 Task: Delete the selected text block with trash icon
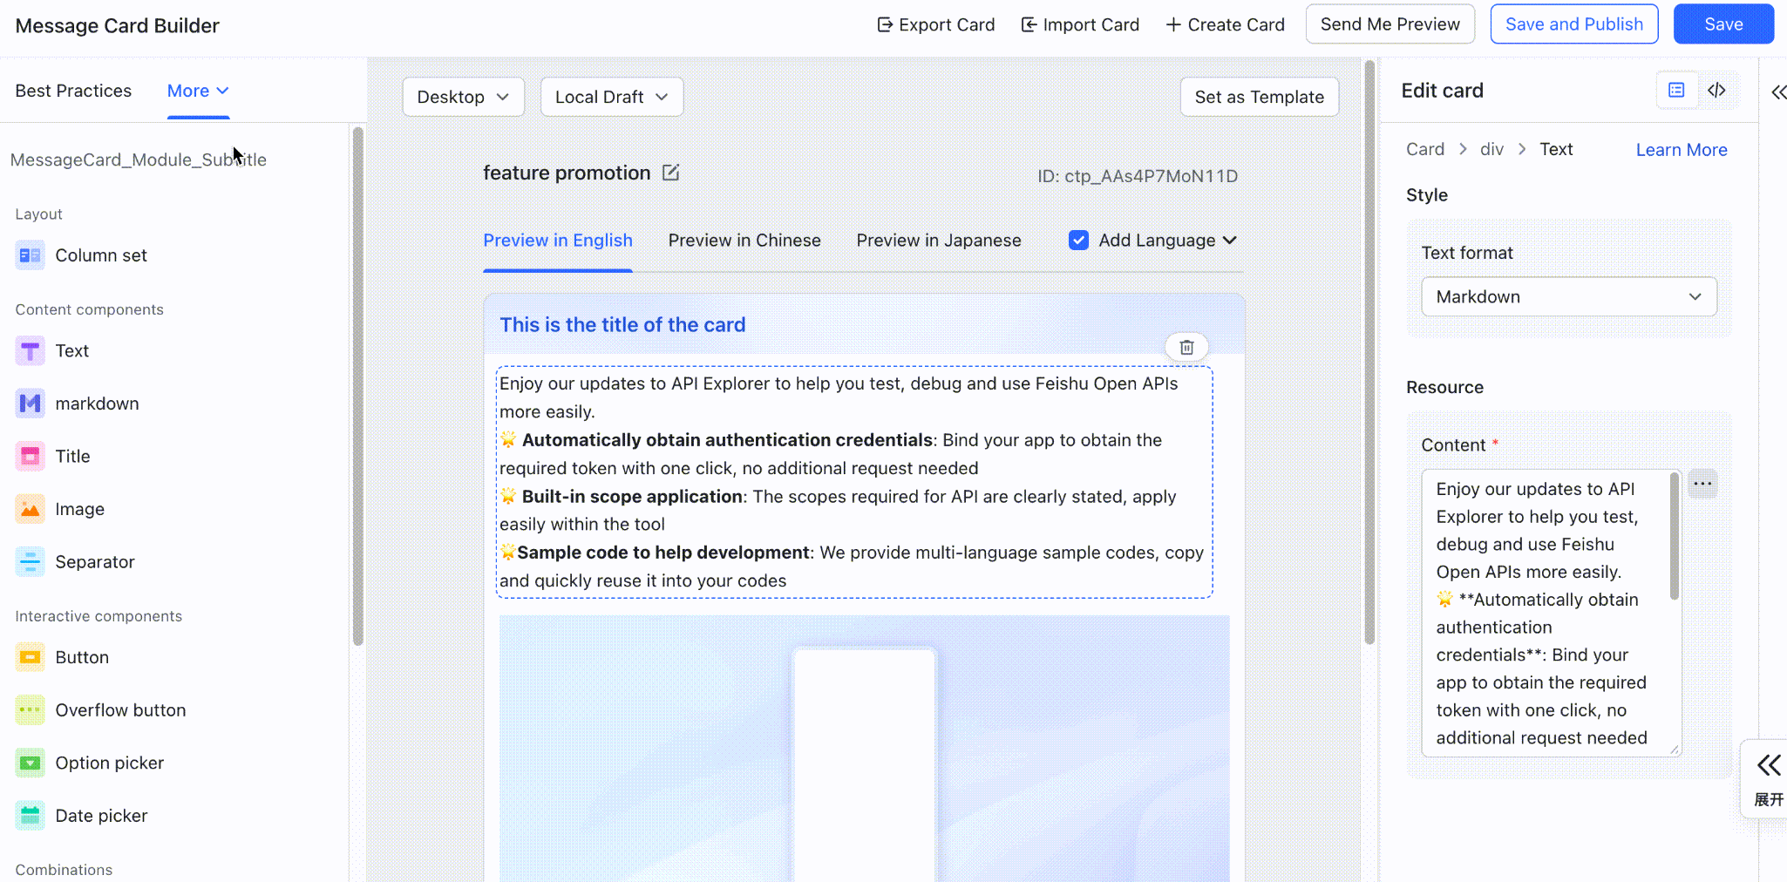(1186, 347)
